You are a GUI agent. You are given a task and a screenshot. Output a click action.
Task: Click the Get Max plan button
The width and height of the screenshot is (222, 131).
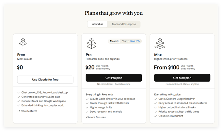[x=182, y=78]
